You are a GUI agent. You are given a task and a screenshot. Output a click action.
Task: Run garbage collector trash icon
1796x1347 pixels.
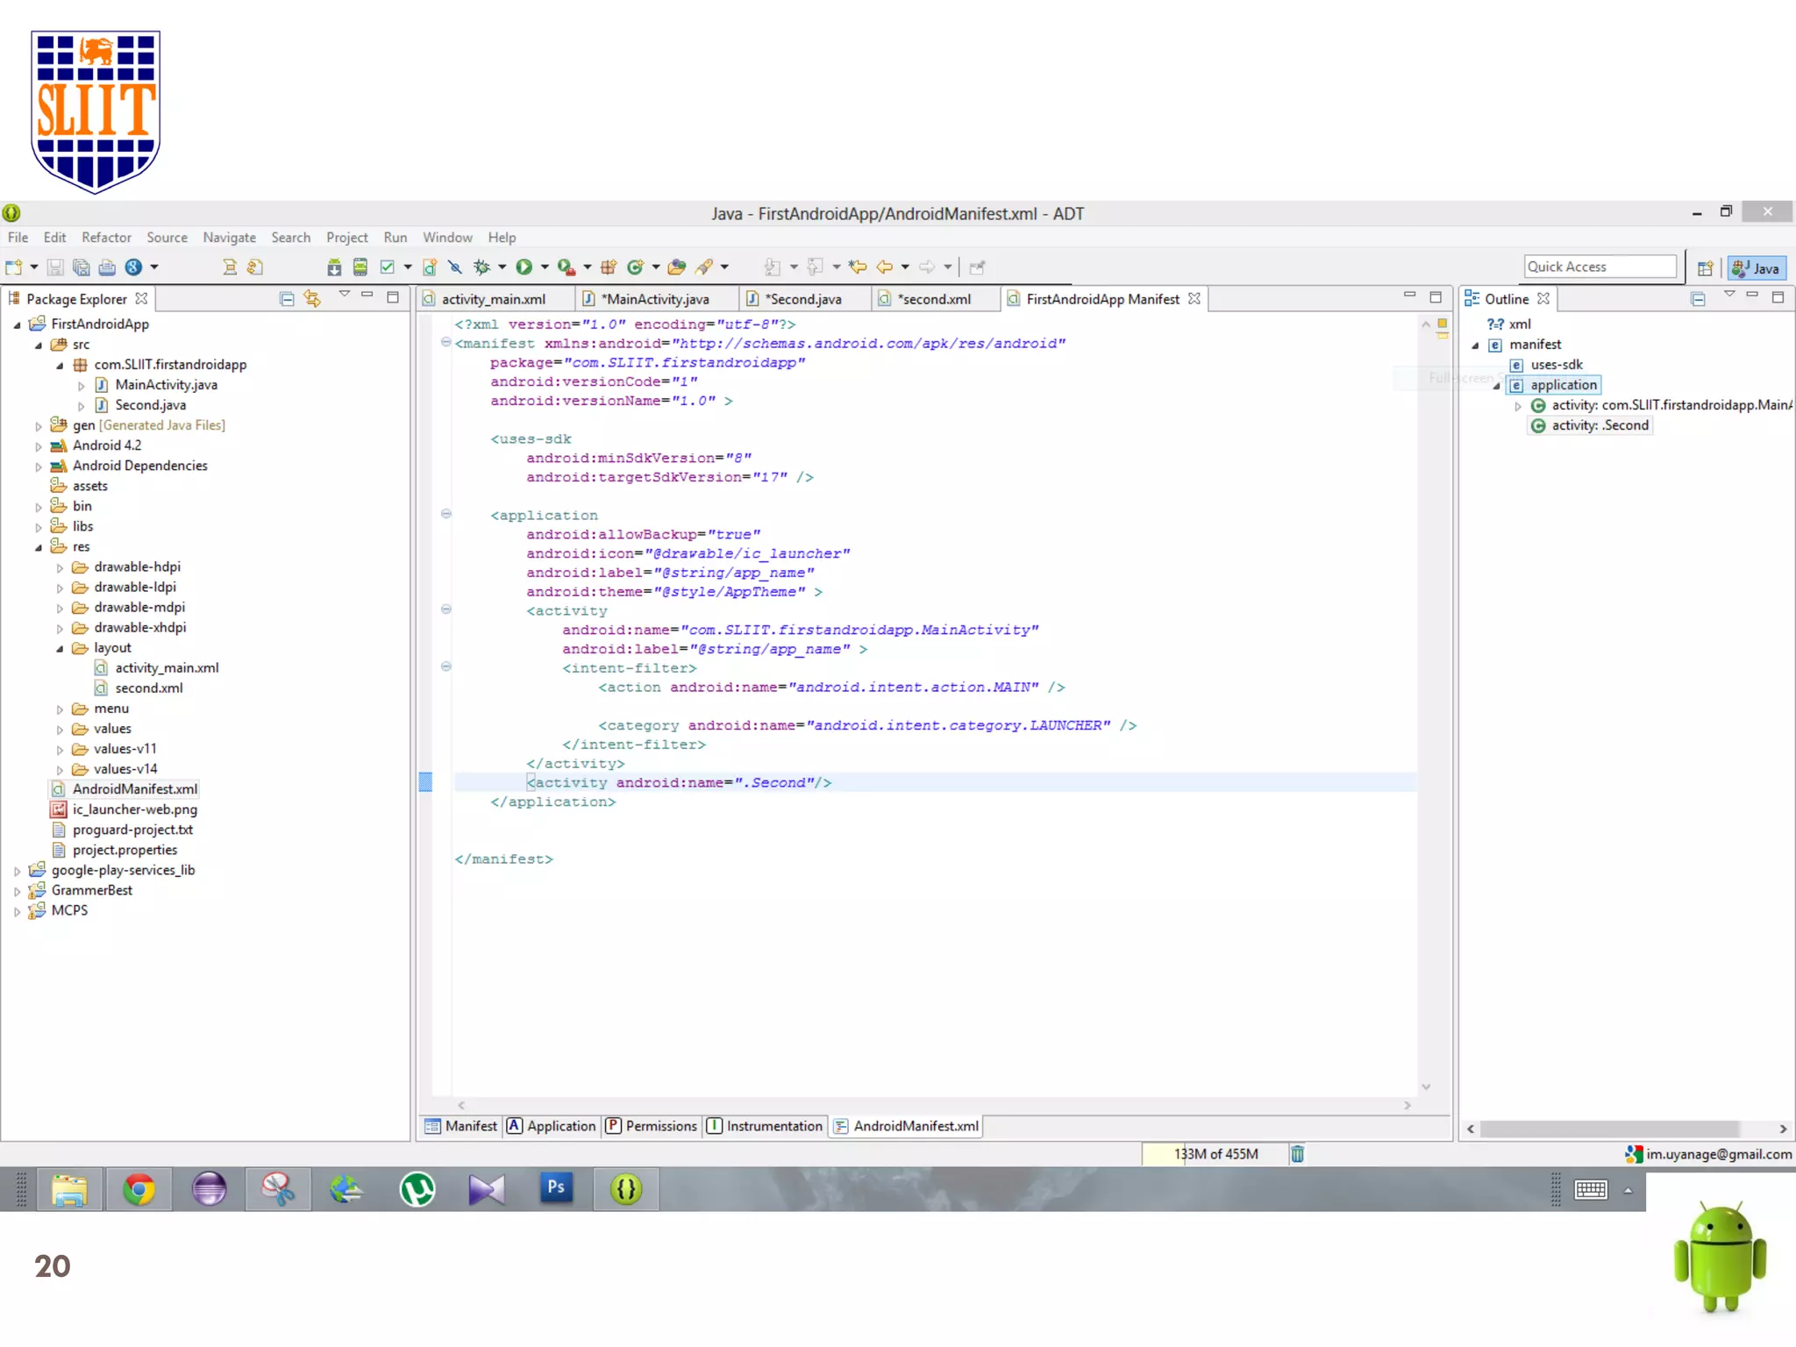click(x=1297, y=1154)
